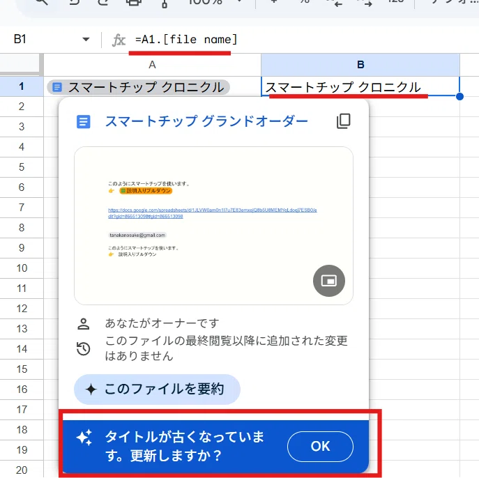The image size is (479, 478).
Task: Select row 14 header
Action: coord(22,349)
